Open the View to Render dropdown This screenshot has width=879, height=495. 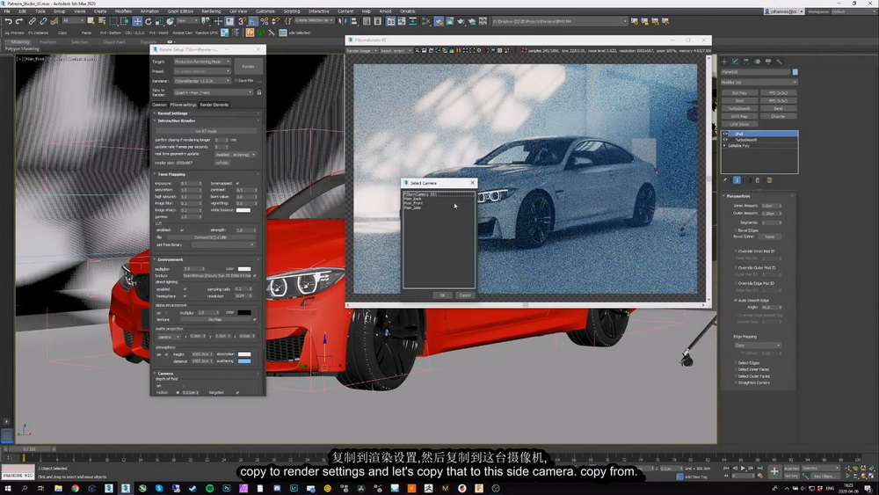click(x=213, y=92)
